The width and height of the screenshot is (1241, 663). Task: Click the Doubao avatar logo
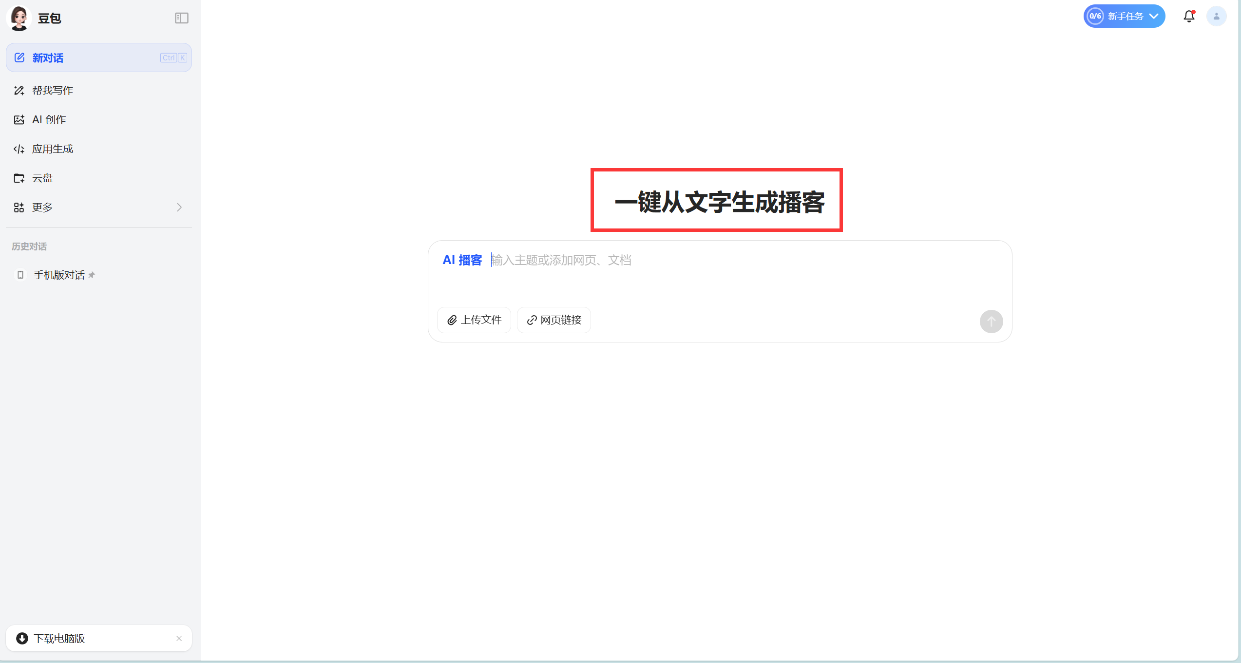[19, 18]
